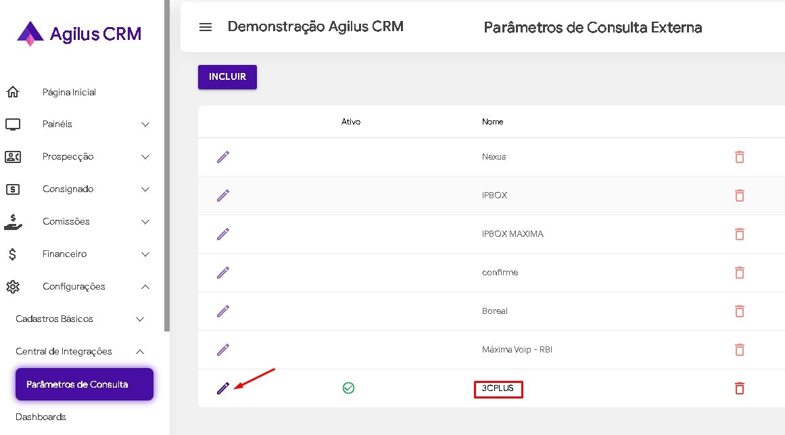785x435 pixels.
Task: Click the Ativo column header
Action: 350,122
